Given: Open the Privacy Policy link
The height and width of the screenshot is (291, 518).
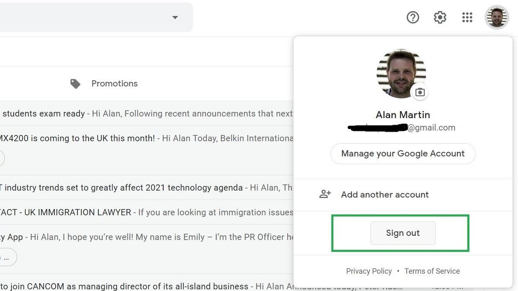Looking at the screenshot, I should (x=369, y=271).
